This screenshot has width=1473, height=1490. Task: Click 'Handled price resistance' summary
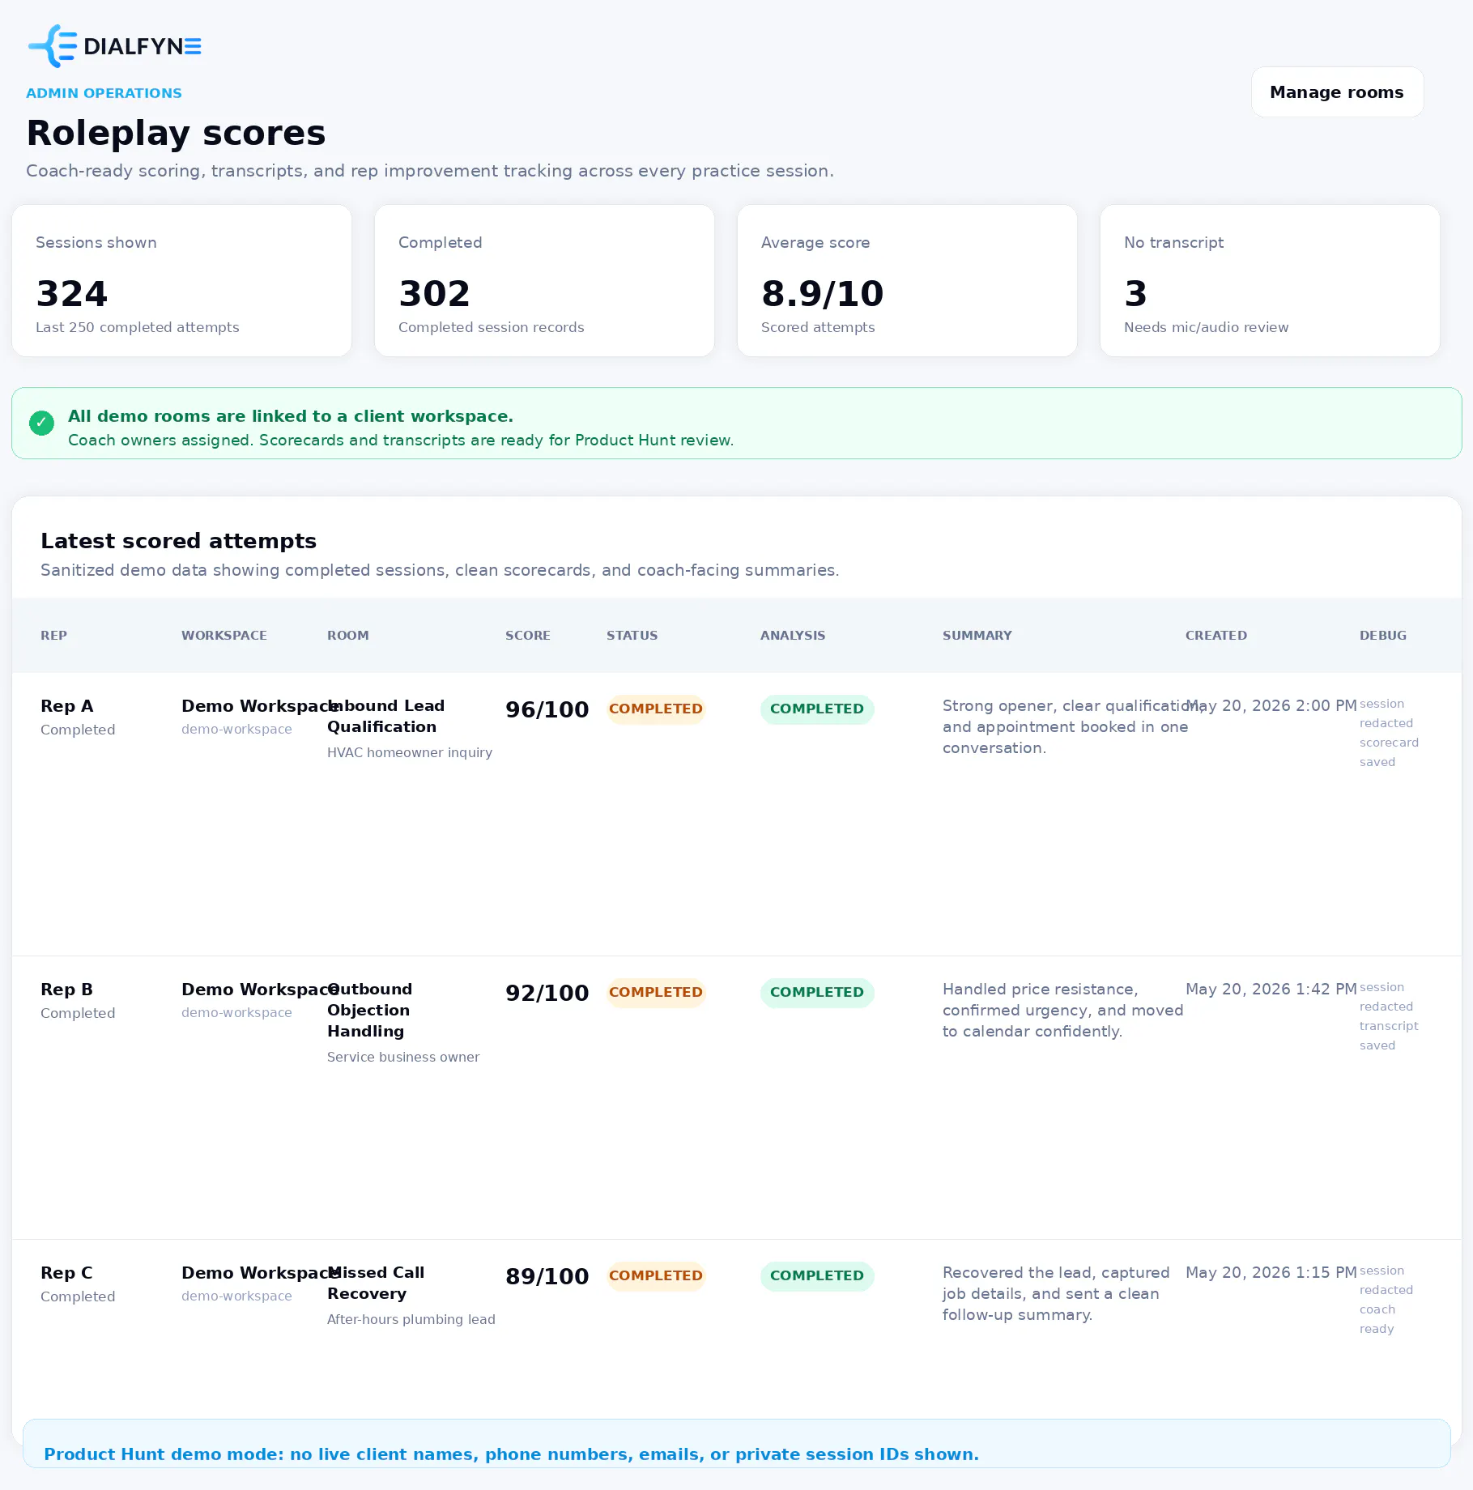click(x=1063, y=1011)
